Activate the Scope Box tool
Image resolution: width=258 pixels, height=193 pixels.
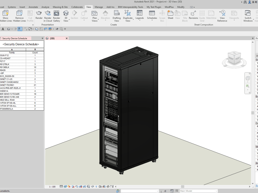[162, 15]
